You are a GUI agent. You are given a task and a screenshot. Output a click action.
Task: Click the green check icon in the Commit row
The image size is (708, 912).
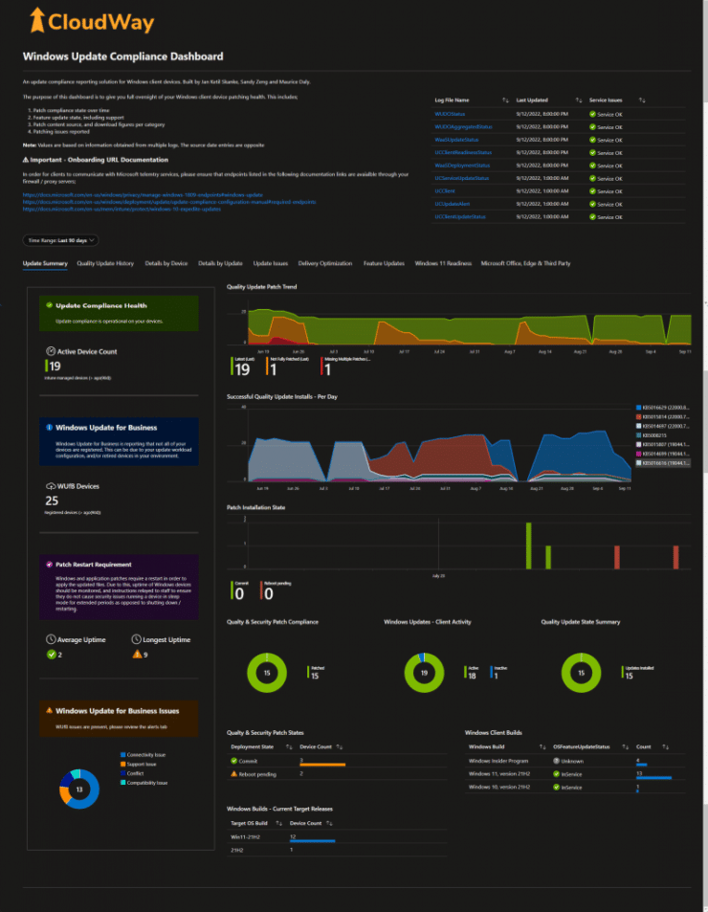[x=234, y=760]
